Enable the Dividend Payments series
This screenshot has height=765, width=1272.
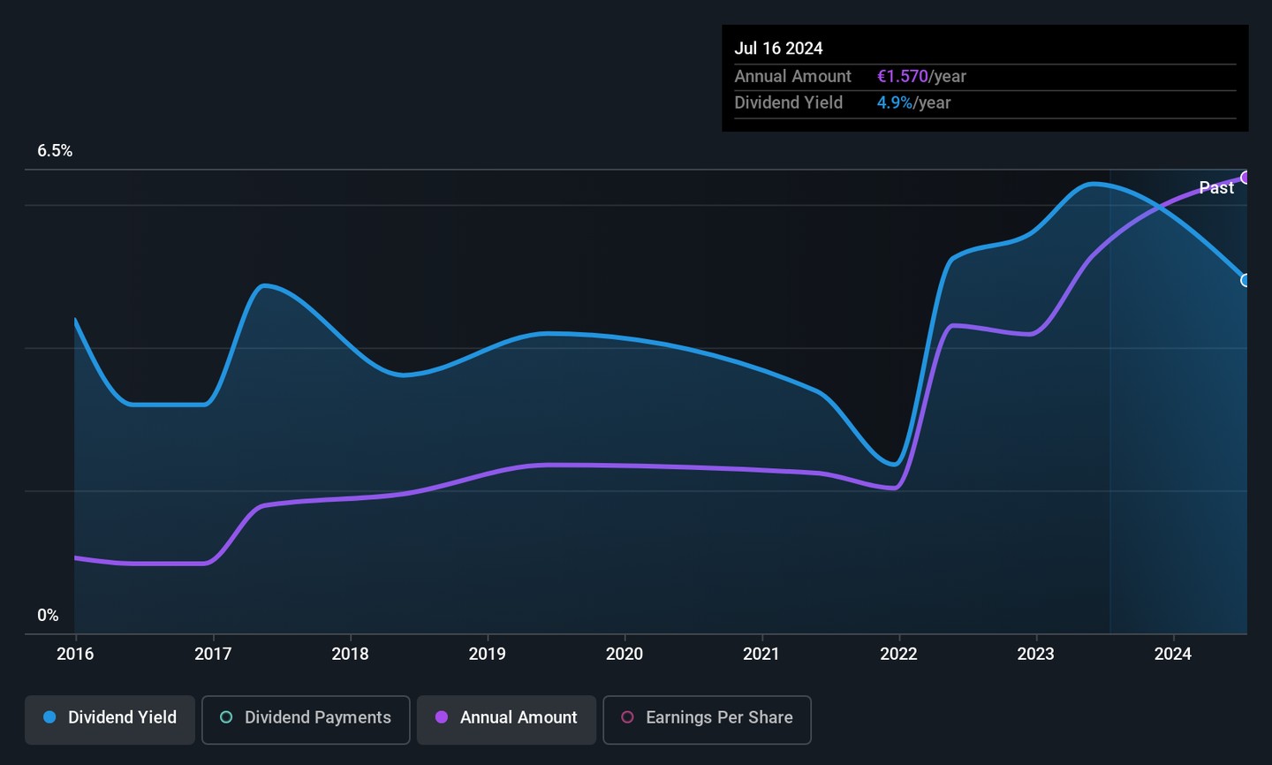[x=306, y=718]
